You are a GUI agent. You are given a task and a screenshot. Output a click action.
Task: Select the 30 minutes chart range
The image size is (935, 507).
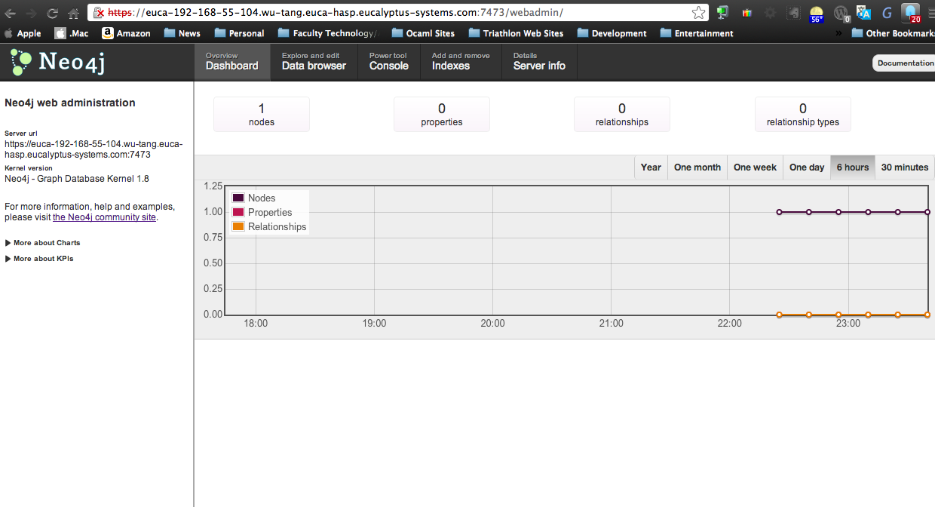point(904,167)
